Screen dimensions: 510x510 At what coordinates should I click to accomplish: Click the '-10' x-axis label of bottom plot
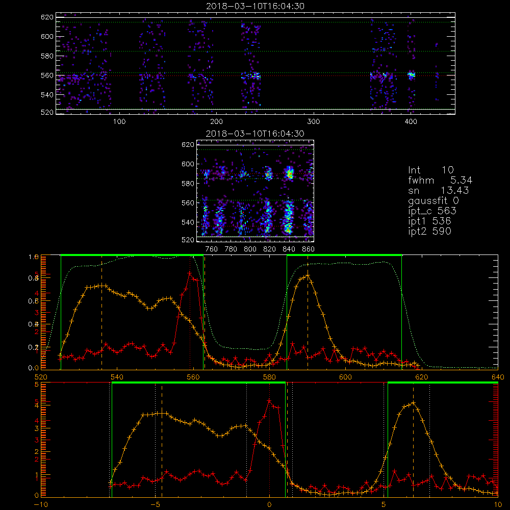coord(41,505)
